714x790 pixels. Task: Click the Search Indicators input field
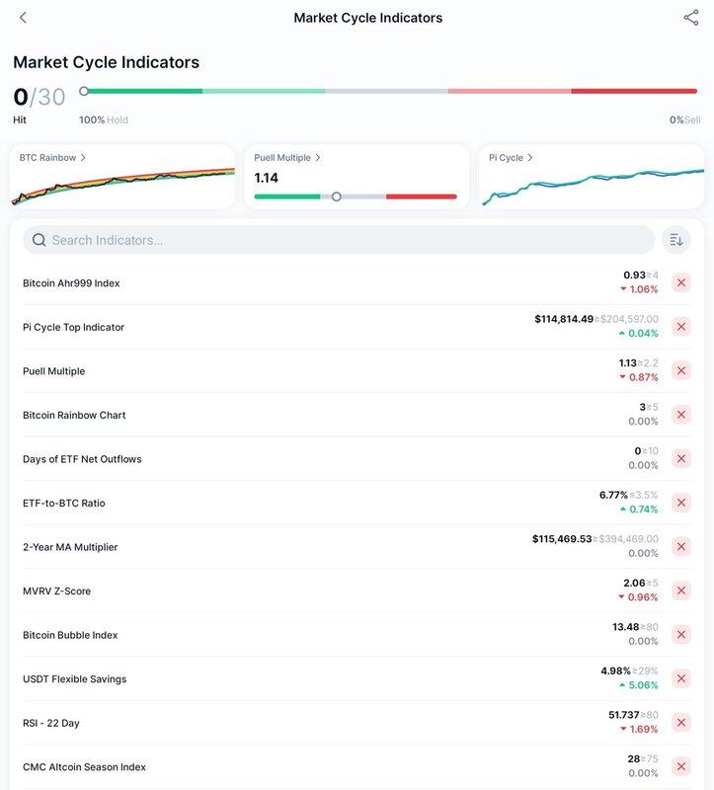[346, 240]
